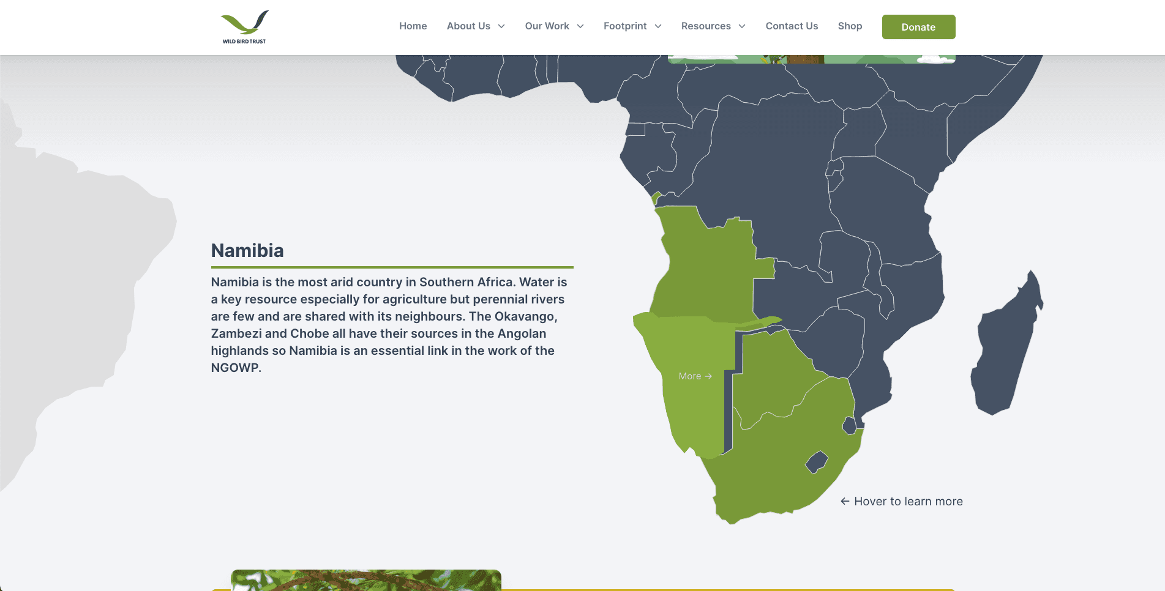Expand the Our Work dropdown arrow
The image size is (1165, 591).
click(x=580, y=26)
